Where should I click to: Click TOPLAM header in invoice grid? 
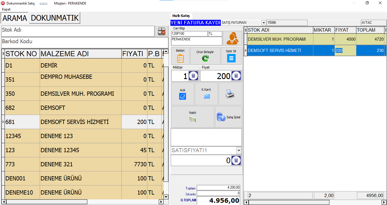pyautogui.click(x=370, y=30)
